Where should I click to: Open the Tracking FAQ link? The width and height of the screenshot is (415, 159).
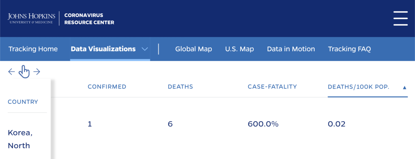[349, 49]
